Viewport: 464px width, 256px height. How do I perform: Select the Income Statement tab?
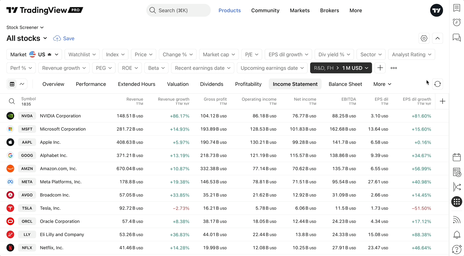(295, 84)
